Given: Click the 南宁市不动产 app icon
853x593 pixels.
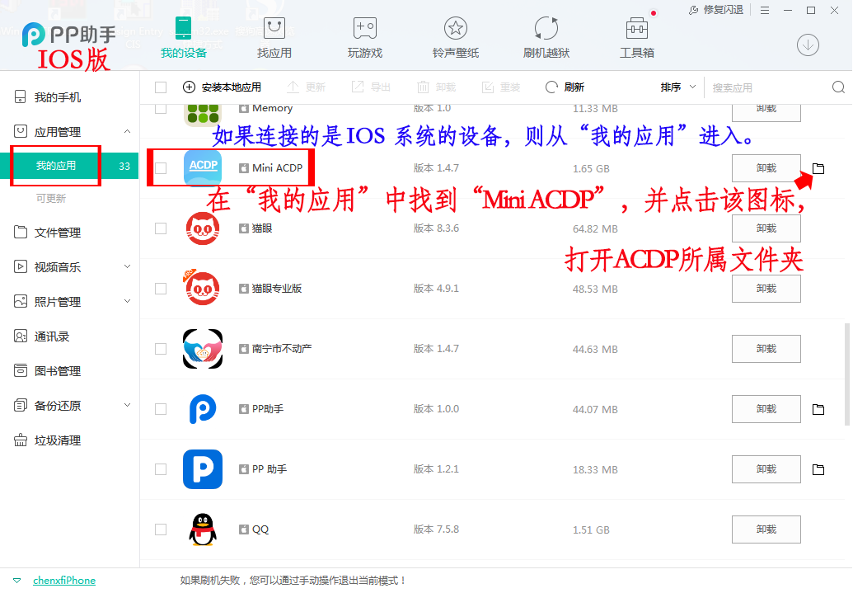Looking at the screenshot, I should click(203, 349).
